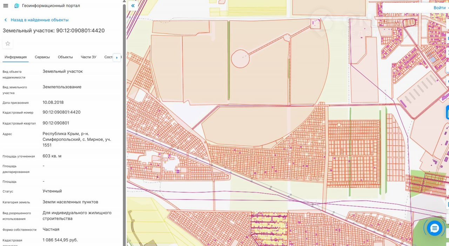Open the blue chat support bubble
The width and height of the screenshot is (449, 246).
434,229
